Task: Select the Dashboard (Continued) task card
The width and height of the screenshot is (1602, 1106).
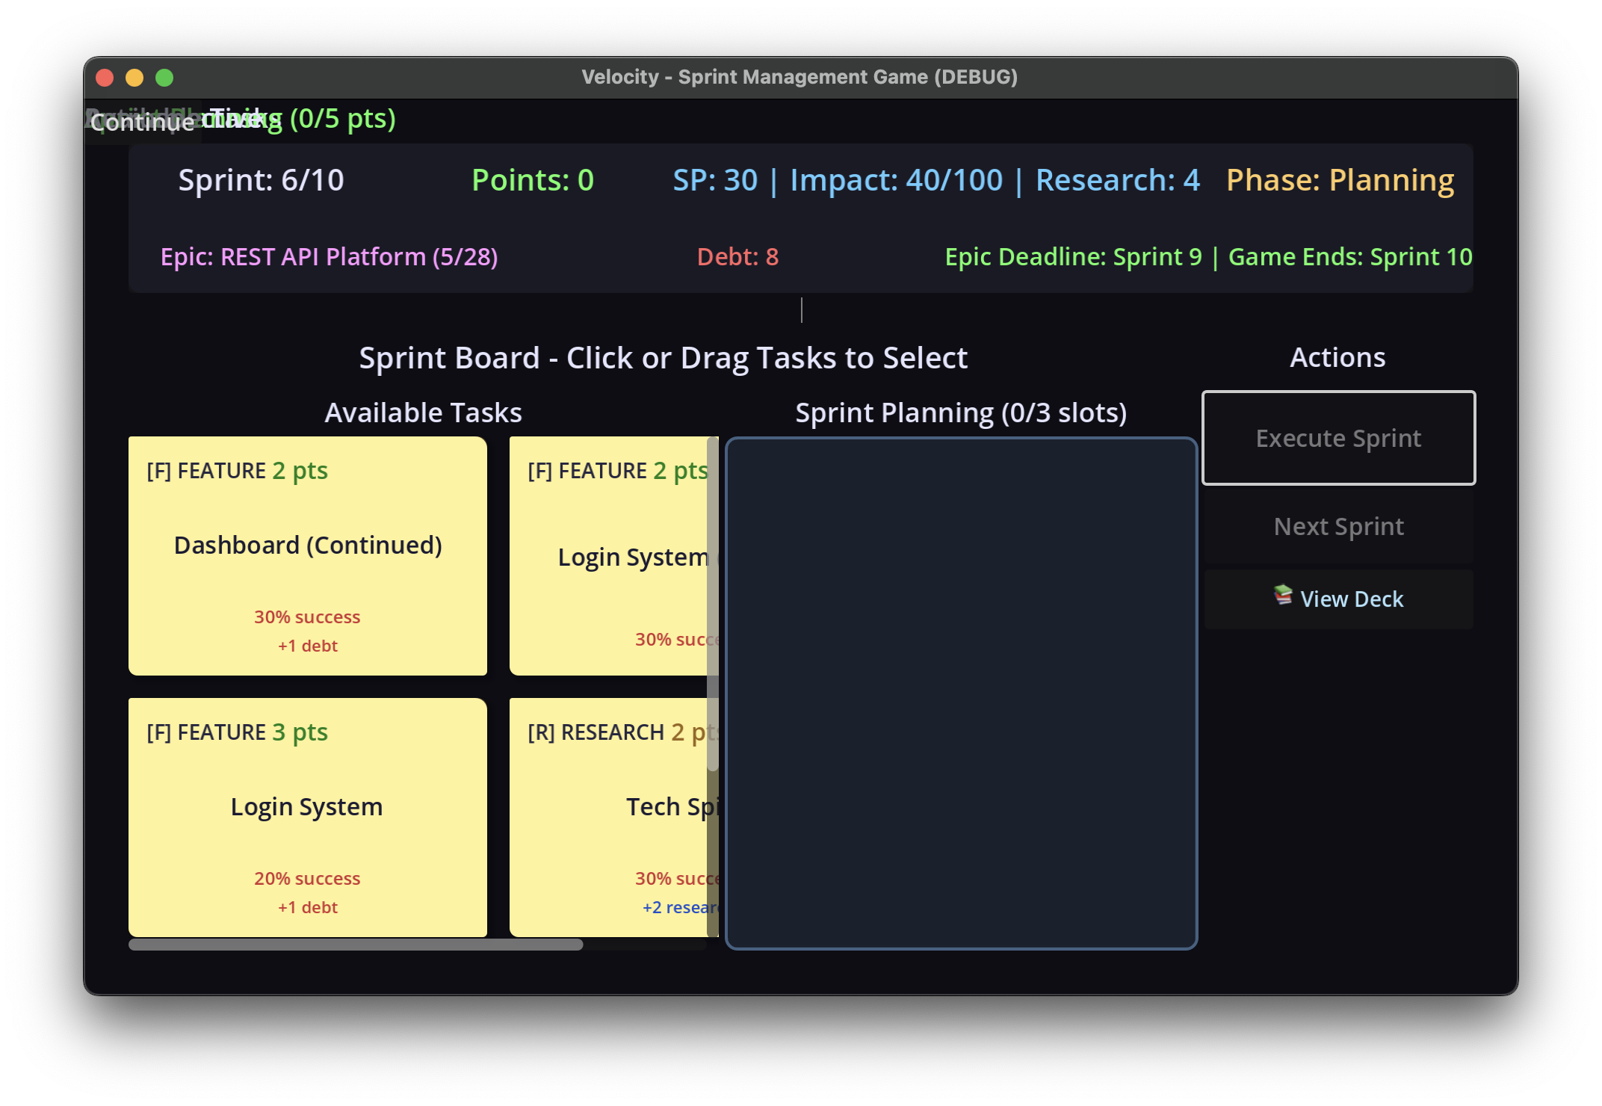Action: [x=307, y=555]
